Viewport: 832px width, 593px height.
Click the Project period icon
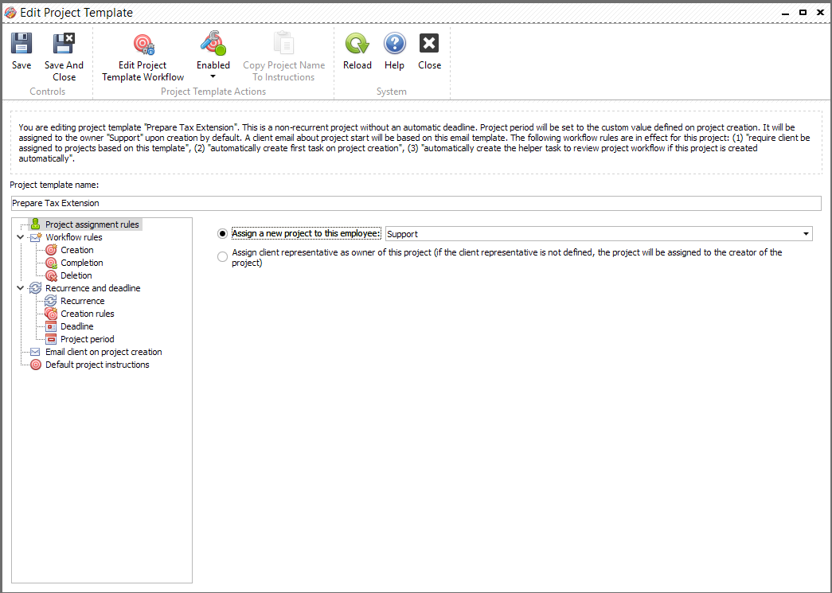coord(51,339)
